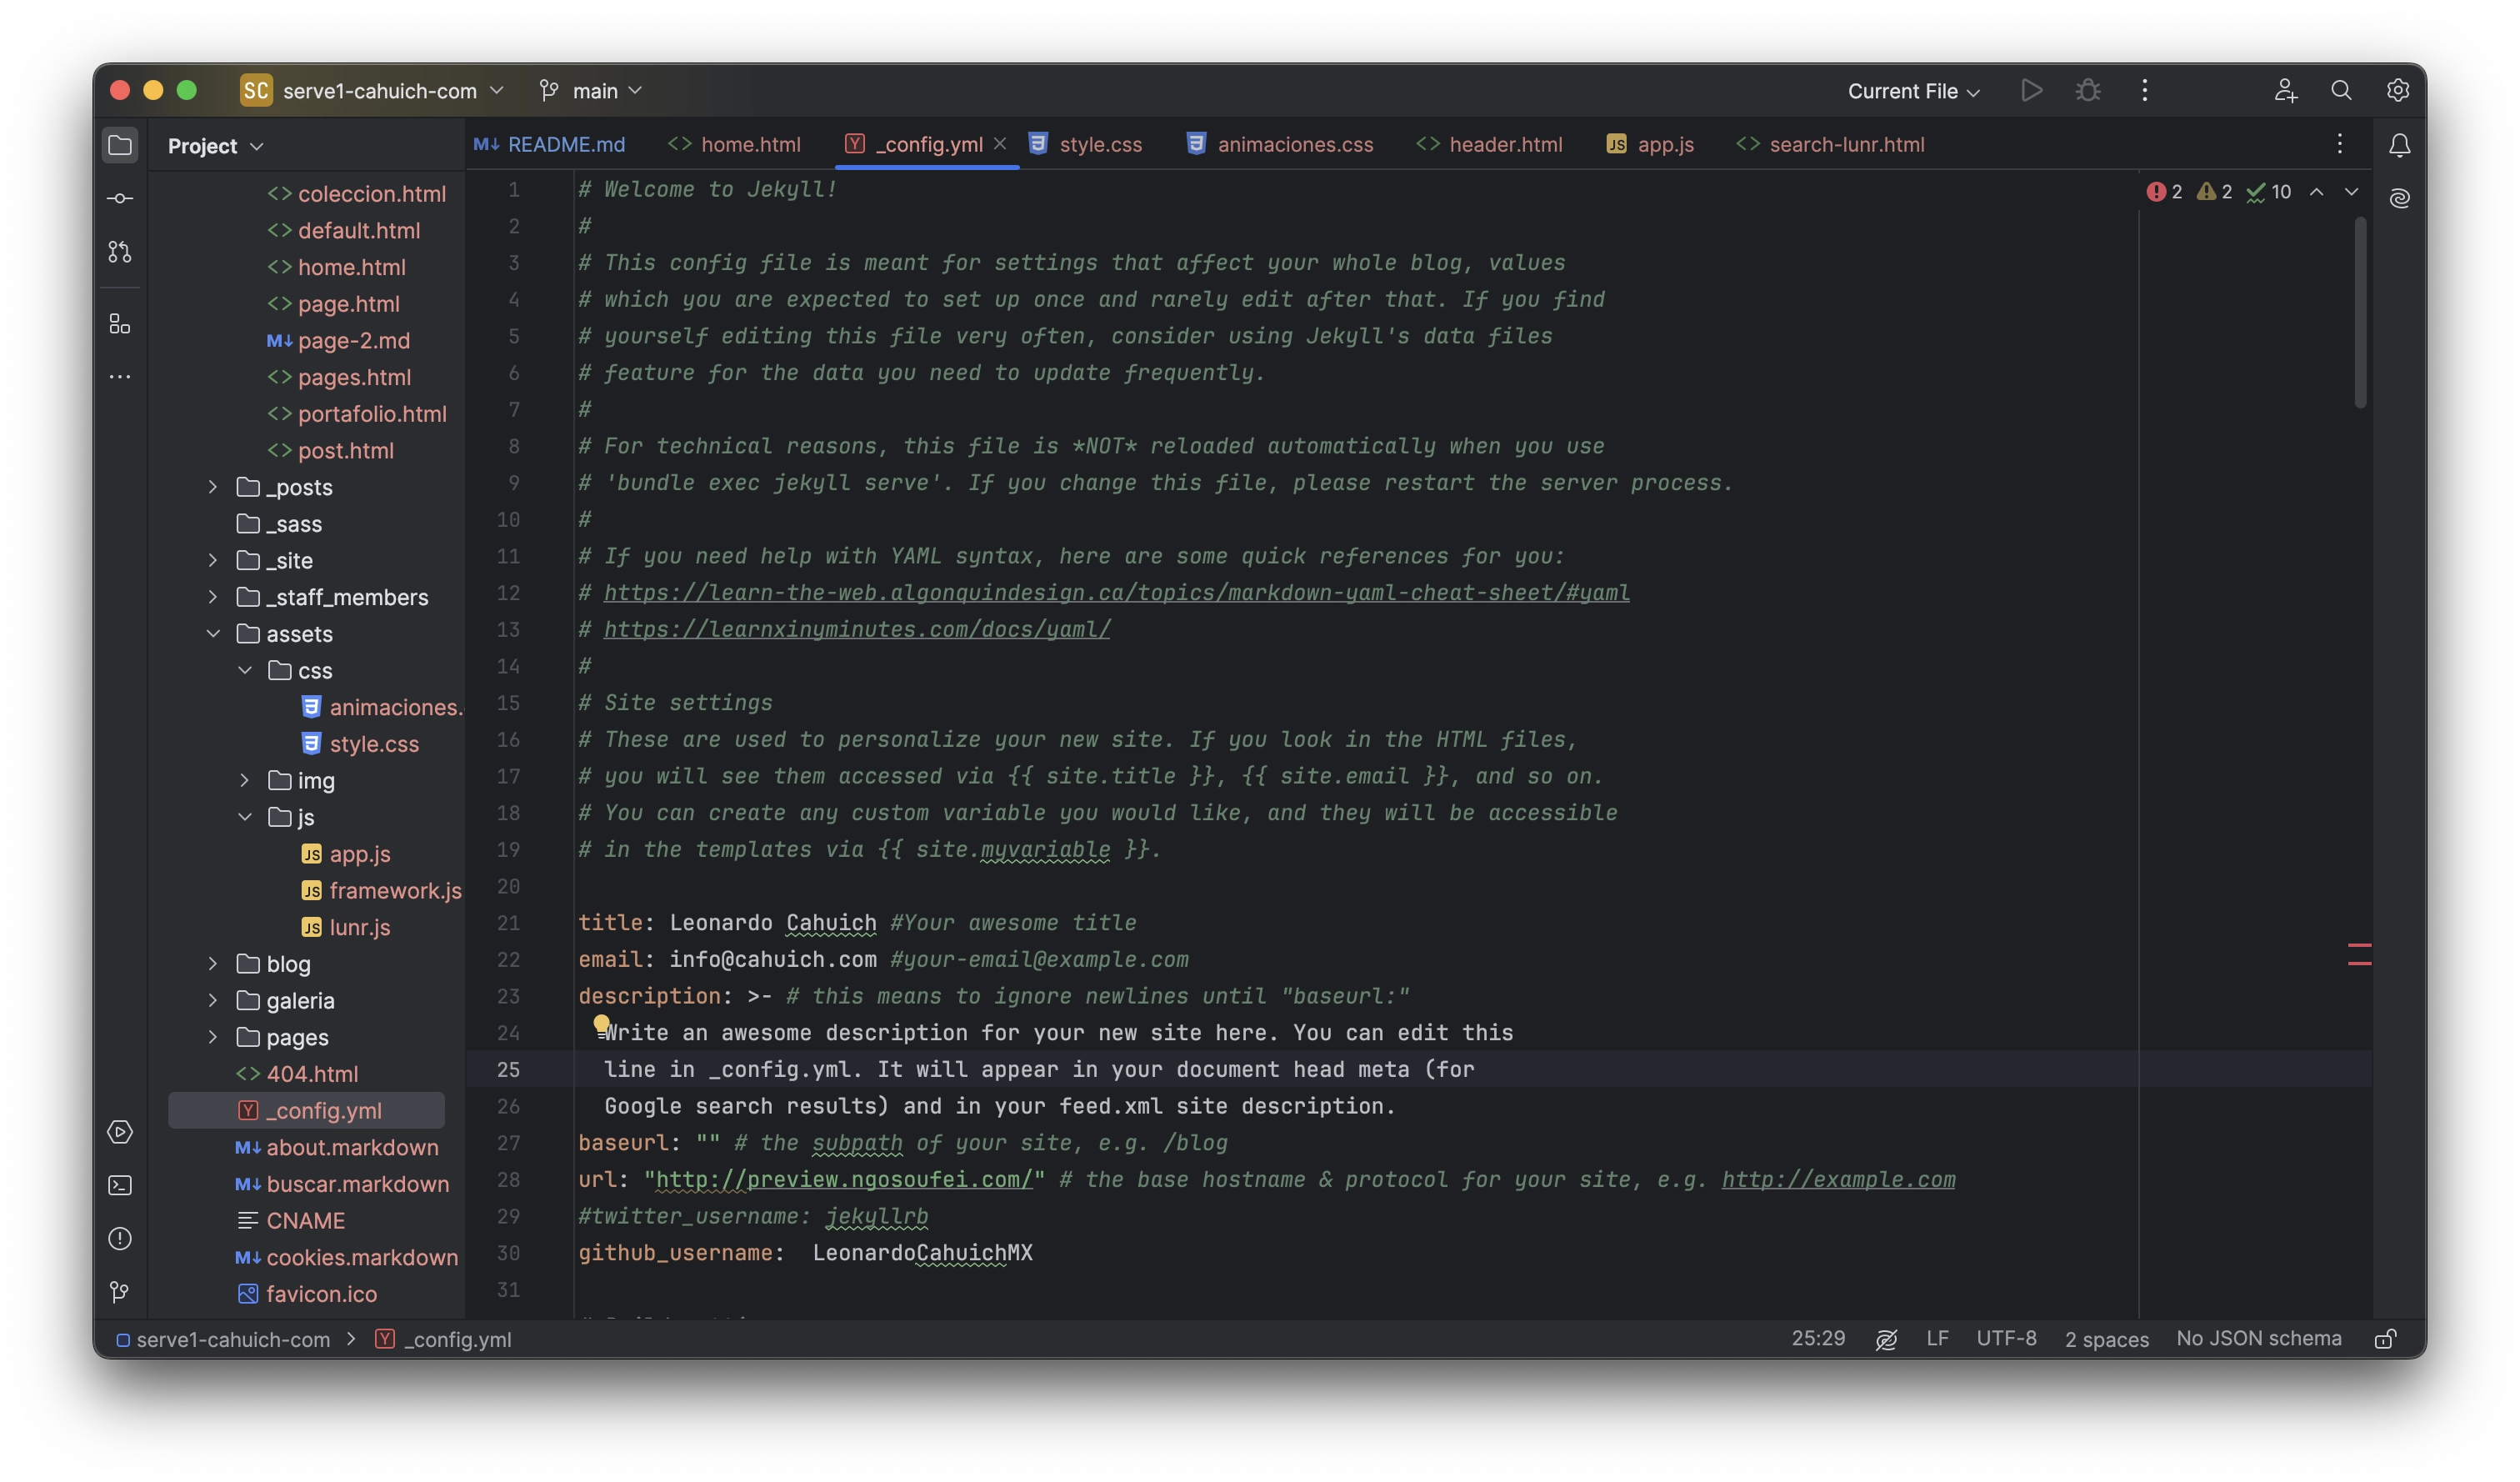Screen dimensions: 2520x1482
Task: Open the Git tool window icon
Action: 120,1292
